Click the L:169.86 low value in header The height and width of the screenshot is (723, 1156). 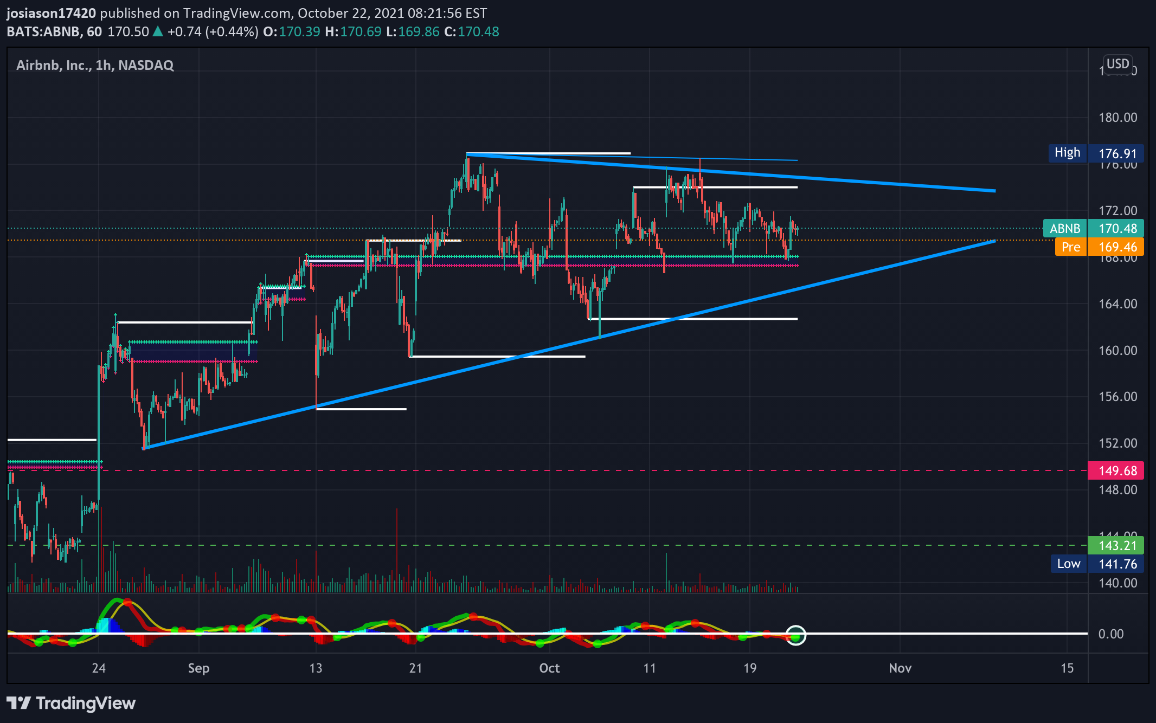point(413,31)
